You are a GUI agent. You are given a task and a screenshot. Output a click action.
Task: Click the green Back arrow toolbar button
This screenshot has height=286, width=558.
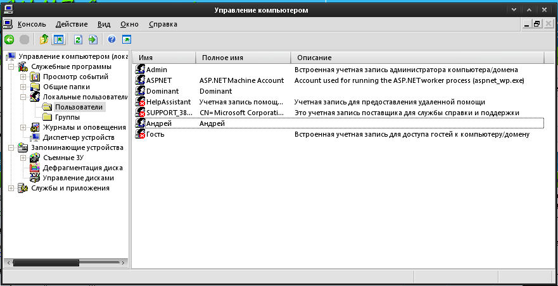10,39
